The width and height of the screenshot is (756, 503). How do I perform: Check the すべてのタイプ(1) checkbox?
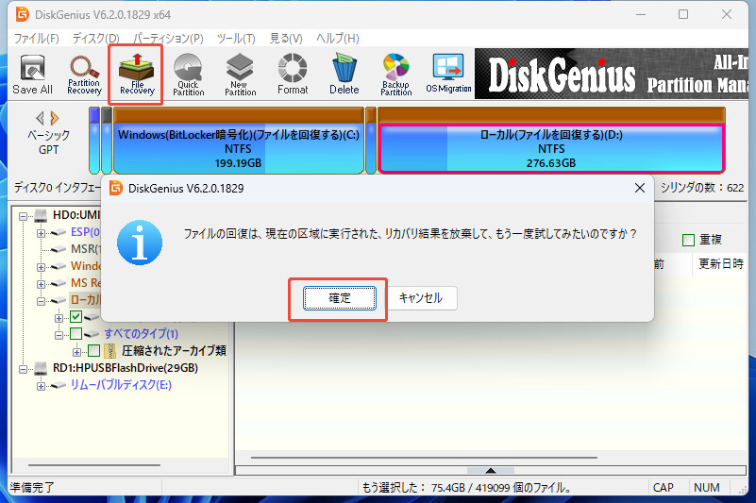[x=76, y=334]
